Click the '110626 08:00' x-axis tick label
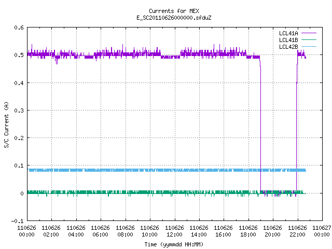332x249 pixels. [x=125, y=231]
